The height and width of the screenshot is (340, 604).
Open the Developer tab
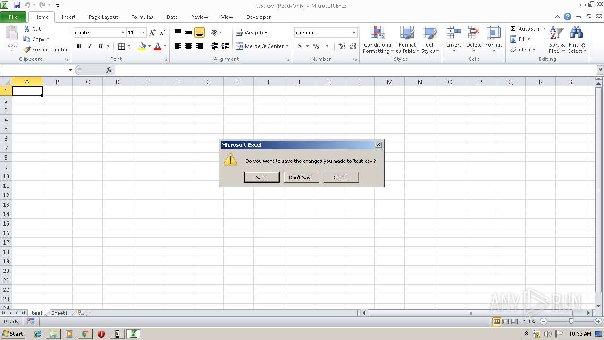(259, 17)
